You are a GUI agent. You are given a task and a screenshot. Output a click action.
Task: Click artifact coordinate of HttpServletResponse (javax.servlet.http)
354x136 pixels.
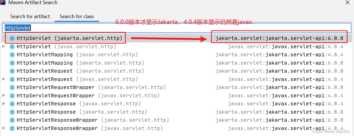286,104
